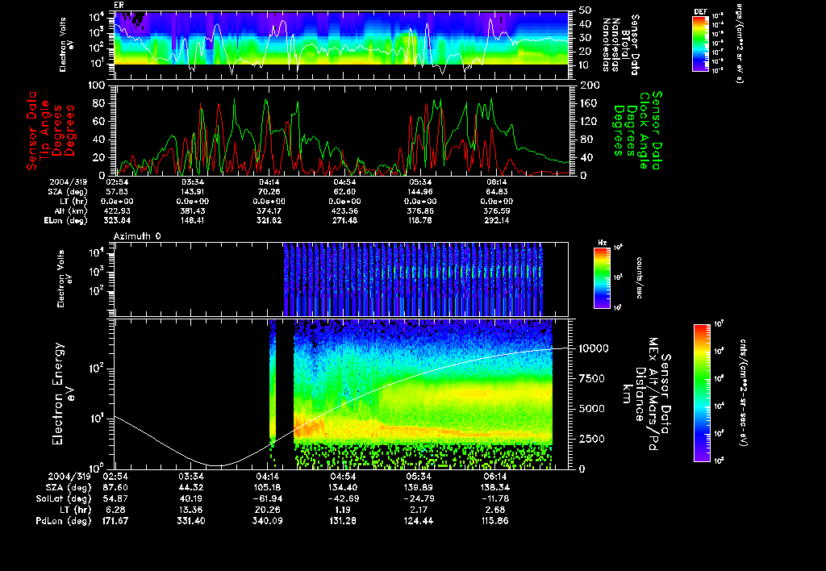This screenshot has height=571, width=826.
Task: Click the SZA value 144.96
Action: pos(420,192)
